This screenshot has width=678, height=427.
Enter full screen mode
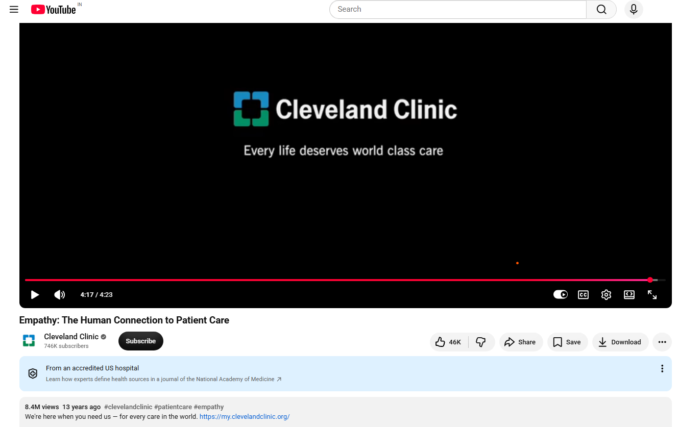pos(652,294)
